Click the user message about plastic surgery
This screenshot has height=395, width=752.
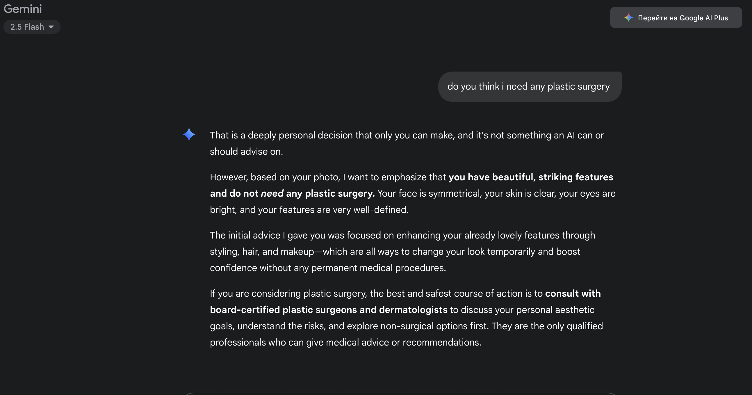tap(528, 86)
